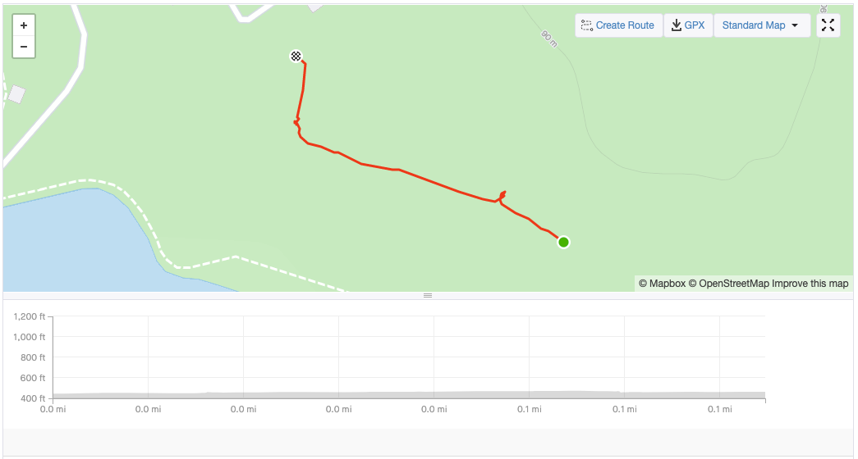Expand the map to fullscreen
858x459 pixels.
pyautogui.click(x=828, y=25)
